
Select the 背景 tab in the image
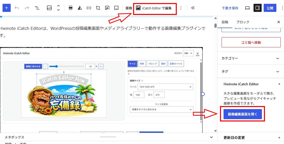pyautogui.click(x=142, y=64)
